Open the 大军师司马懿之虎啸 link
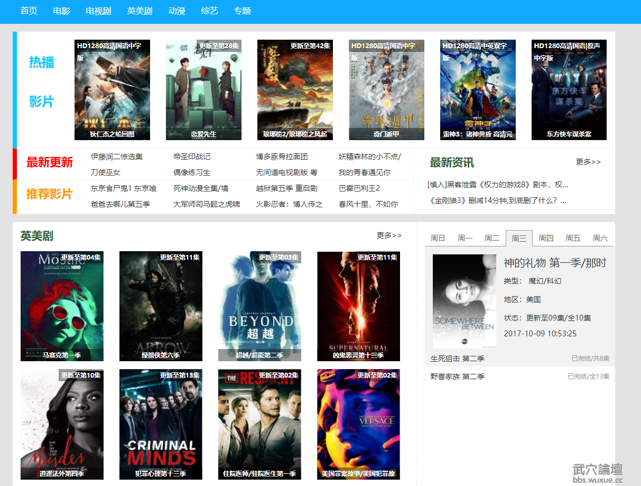 click(207, 204)
